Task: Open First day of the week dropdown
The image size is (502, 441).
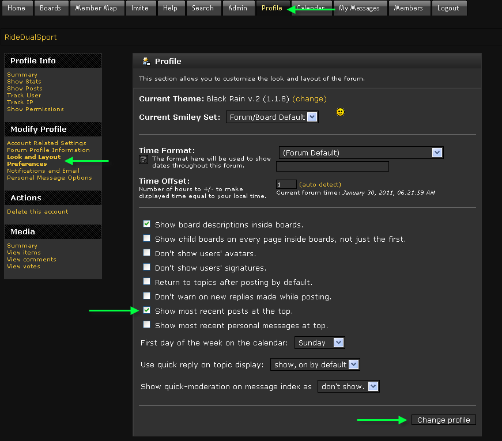Action: [x=320, y=343]
